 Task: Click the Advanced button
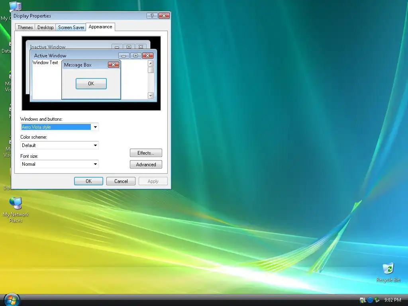coord(146,165)
